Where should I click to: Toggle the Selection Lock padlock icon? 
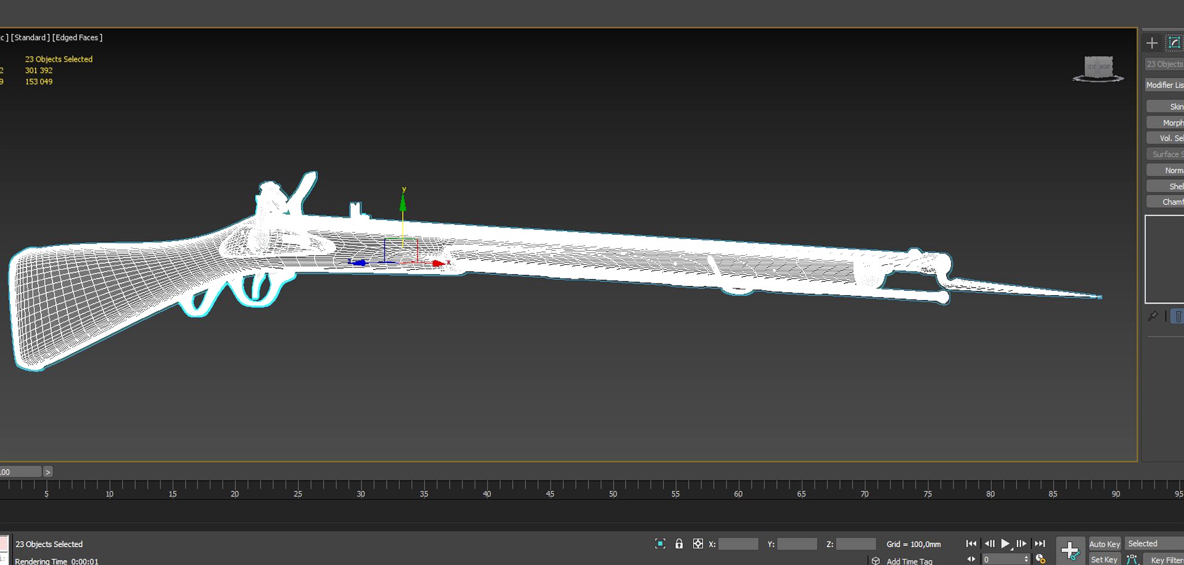(x=679, y=543)
